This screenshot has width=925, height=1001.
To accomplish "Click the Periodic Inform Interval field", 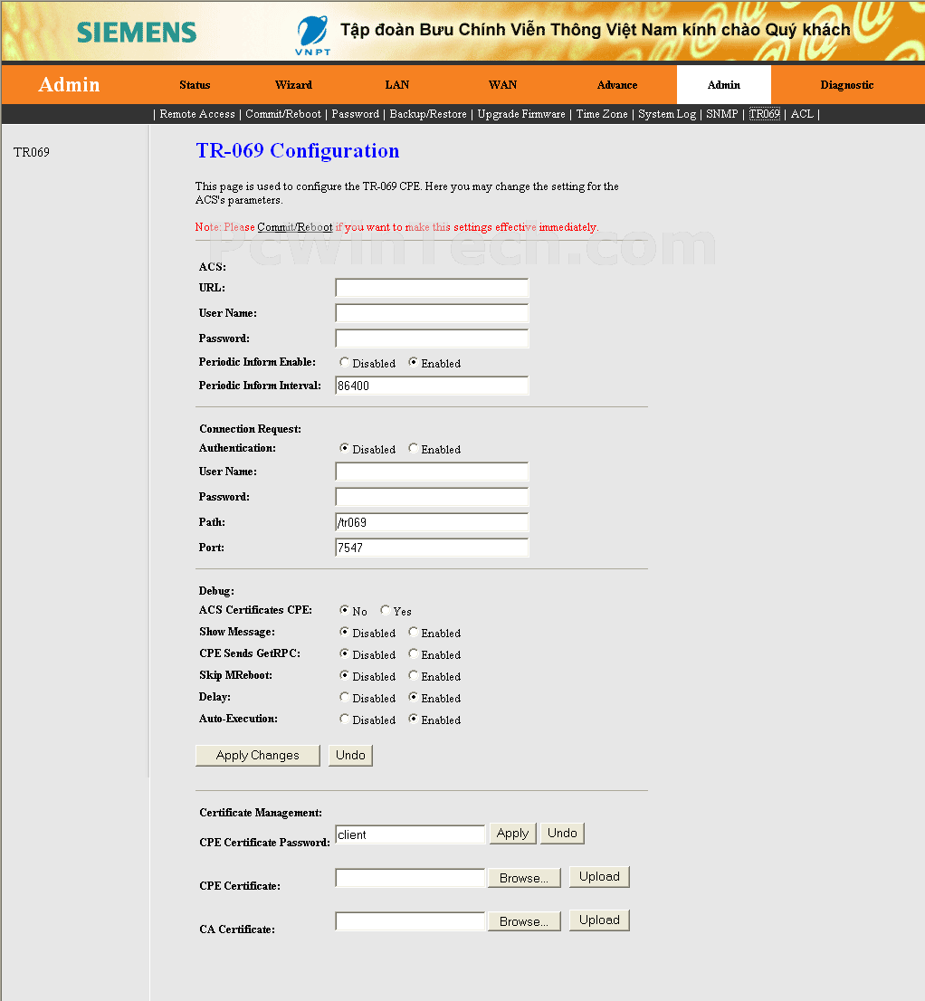I will tap(432, 386).
